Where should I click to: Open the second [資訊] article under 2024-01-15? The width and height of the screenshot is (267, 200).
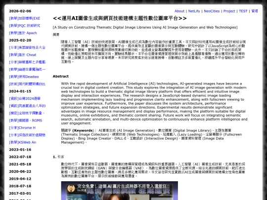[x=27, y=106]
